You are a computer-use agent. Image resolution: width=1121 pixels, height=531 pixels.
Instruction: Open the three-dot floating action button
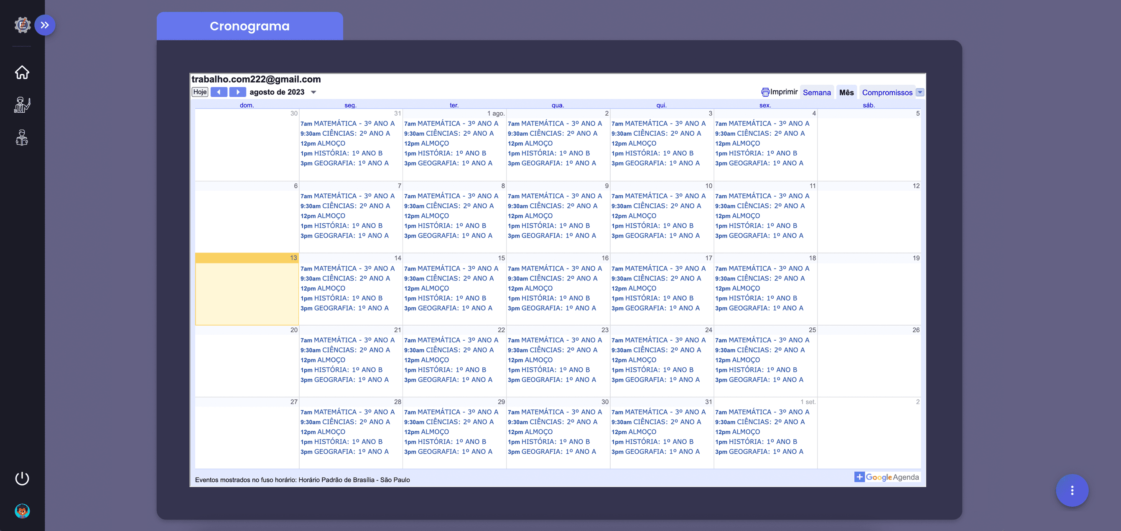[1072, 490]
